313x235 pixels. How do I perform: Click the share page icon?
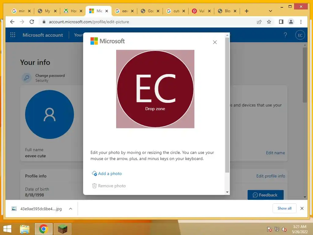[259, 22]
